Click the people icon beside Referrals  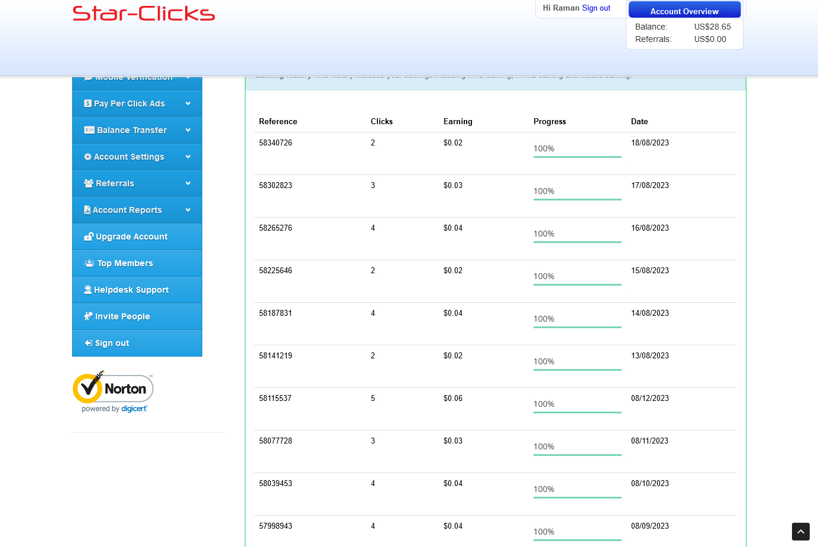tap(89, 183)
